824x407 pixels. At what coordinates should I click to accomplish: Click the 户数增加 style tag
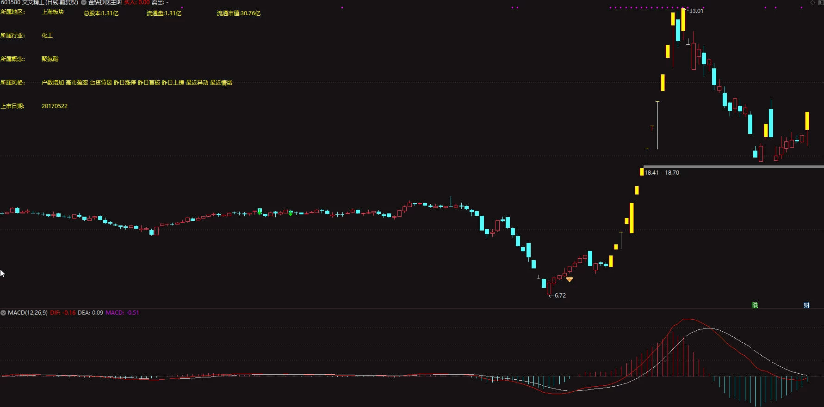click(53, 83)
